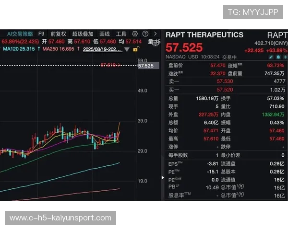Click the yen icon next to 总市值2
Screen dimensions: 288x230
point(241,195)
